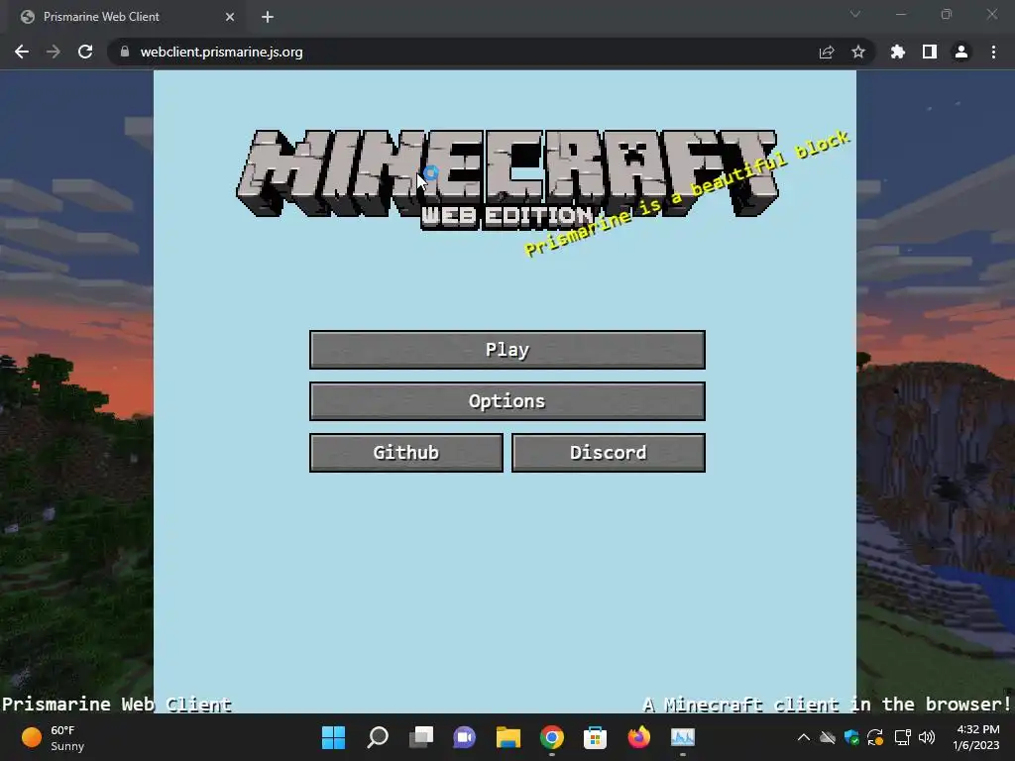1015x761 pixels.
Task: Select the URL in address bar
Action: (x=221, y=52)
